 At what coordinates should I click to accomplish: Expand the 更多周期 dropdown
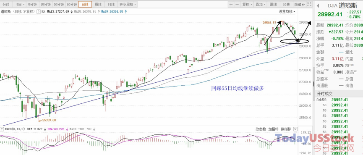(128, 4)
